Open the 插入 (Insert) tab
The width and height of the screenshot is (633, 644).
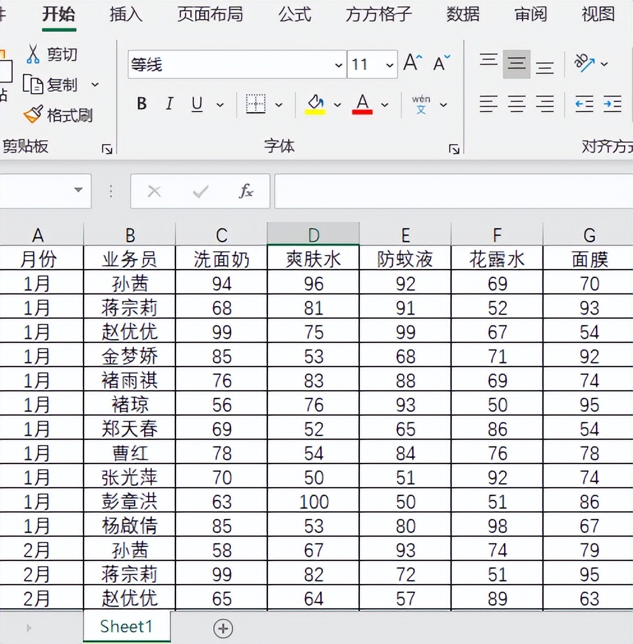[126, 15]
